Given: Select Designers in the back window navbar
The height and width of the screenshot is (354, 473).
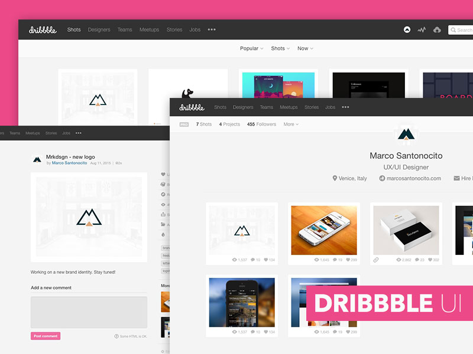Looking at the screenshot, I should pos(99,29).
